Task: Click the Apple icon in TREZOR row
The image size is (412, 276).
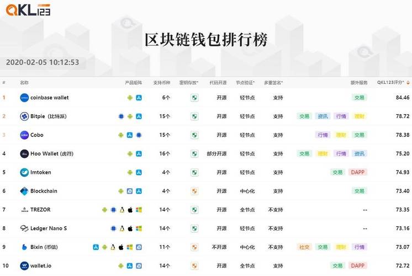Action: pos(130,210)
